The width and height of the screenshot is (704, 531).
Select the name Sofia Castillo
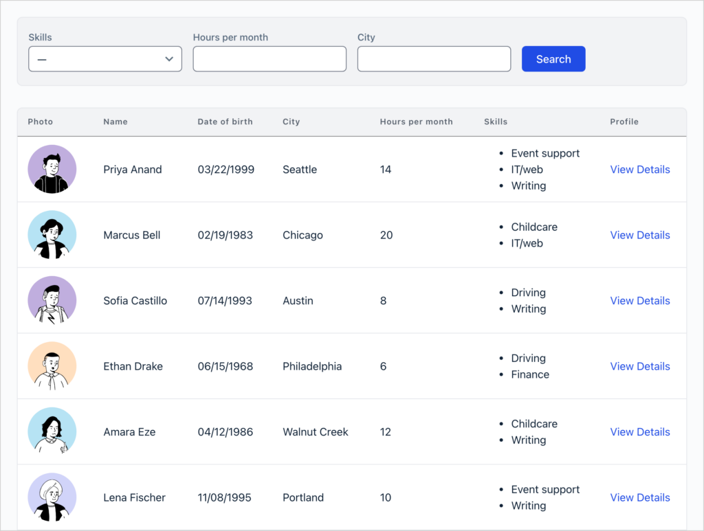coord(135,300)
